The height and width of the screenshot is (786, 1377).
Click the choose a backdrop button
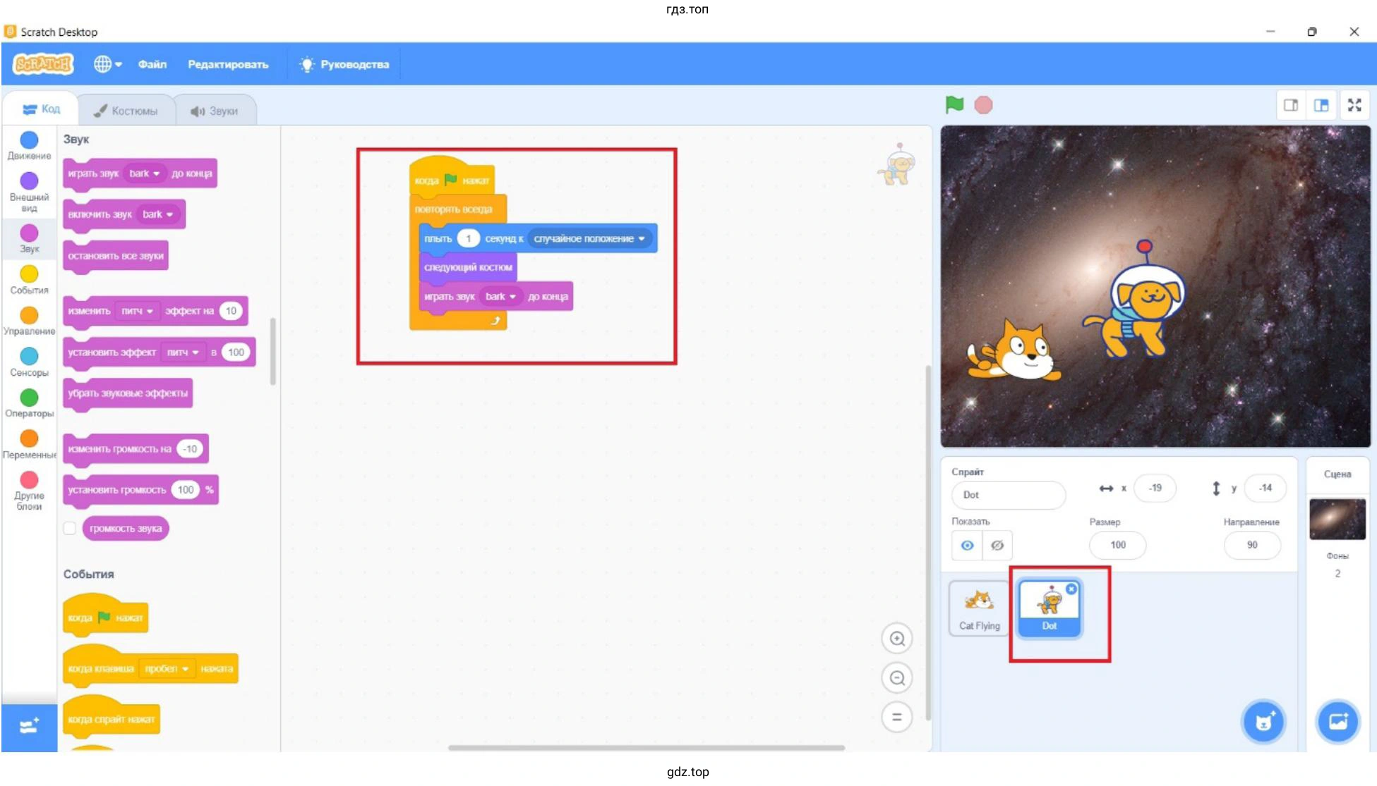click(x=1337, y=722)
